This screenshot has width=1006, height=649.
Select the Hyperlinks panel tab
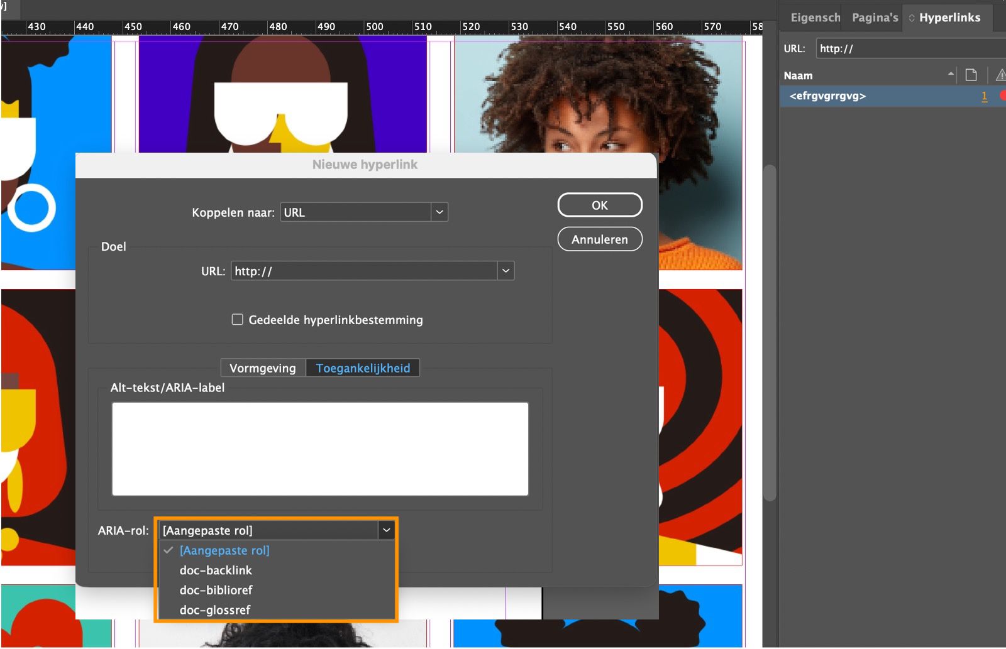(x=949, y=18)
